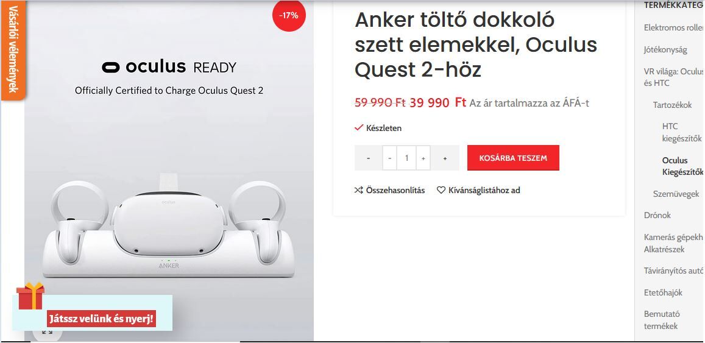Click the -17% discount badge
Screen dimensions: 705x343
click(289, 15)
